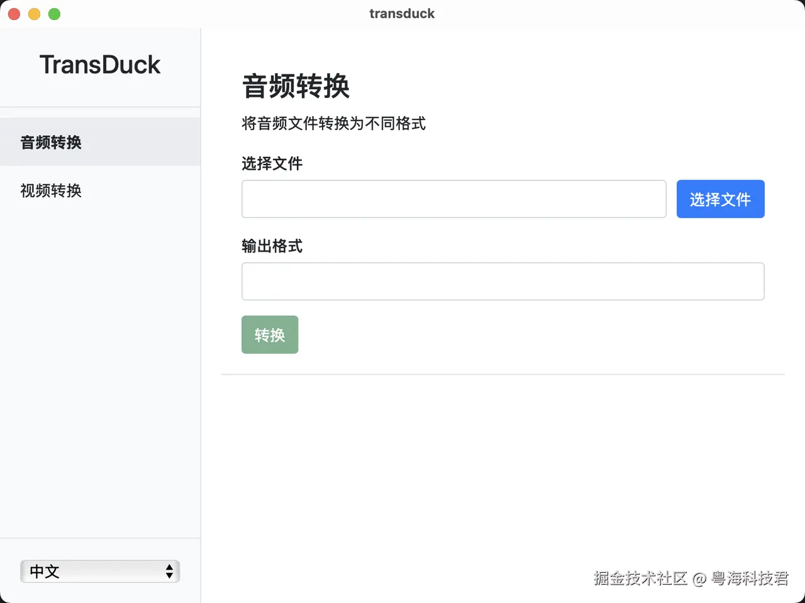The height and width of the screenshot is (603, 805).
Task: Click the 选择文件 field label
Action: pyautogui.click(x=272, y=164)
